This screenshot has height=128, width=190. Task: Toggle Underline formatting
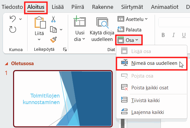pyautogui.click(x=184, y=35)
